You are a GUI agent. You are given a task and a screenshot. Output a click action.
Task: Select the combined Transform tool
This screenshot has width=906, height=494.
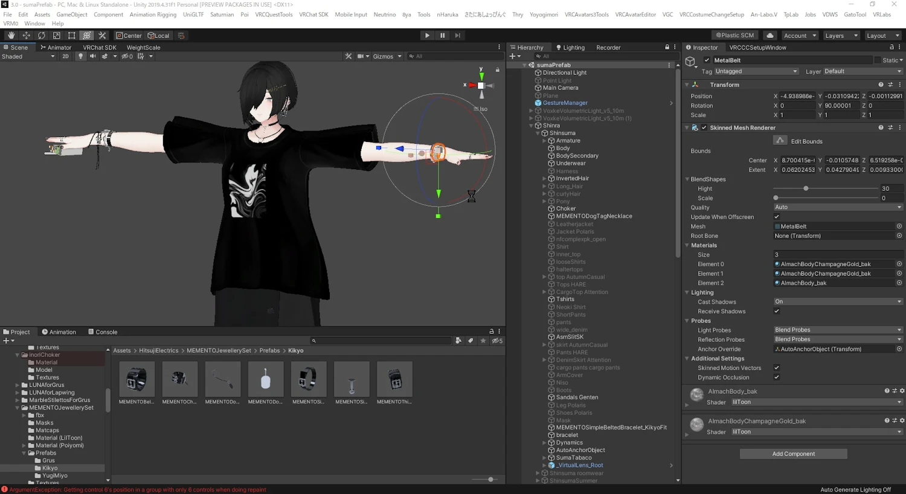point(87,36)
